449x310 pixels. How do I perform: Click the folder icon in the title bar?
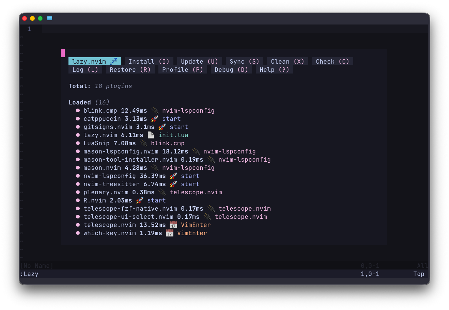[x=50, y=18]
